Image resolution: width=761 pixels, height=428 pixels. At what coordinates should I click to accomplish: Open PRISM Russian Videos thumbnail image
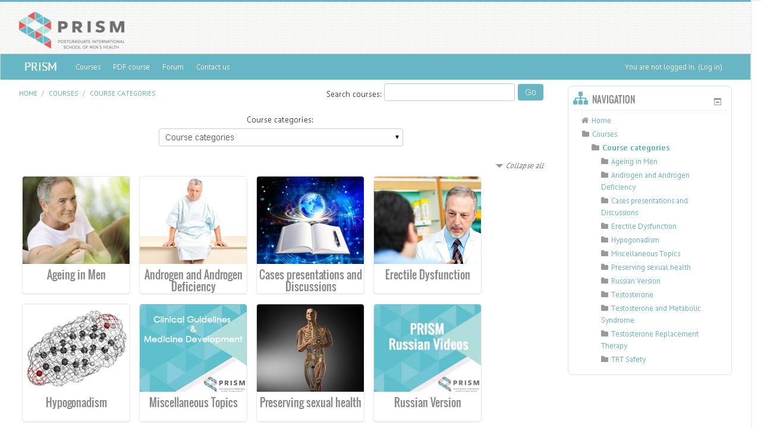[x=427, y=348]
